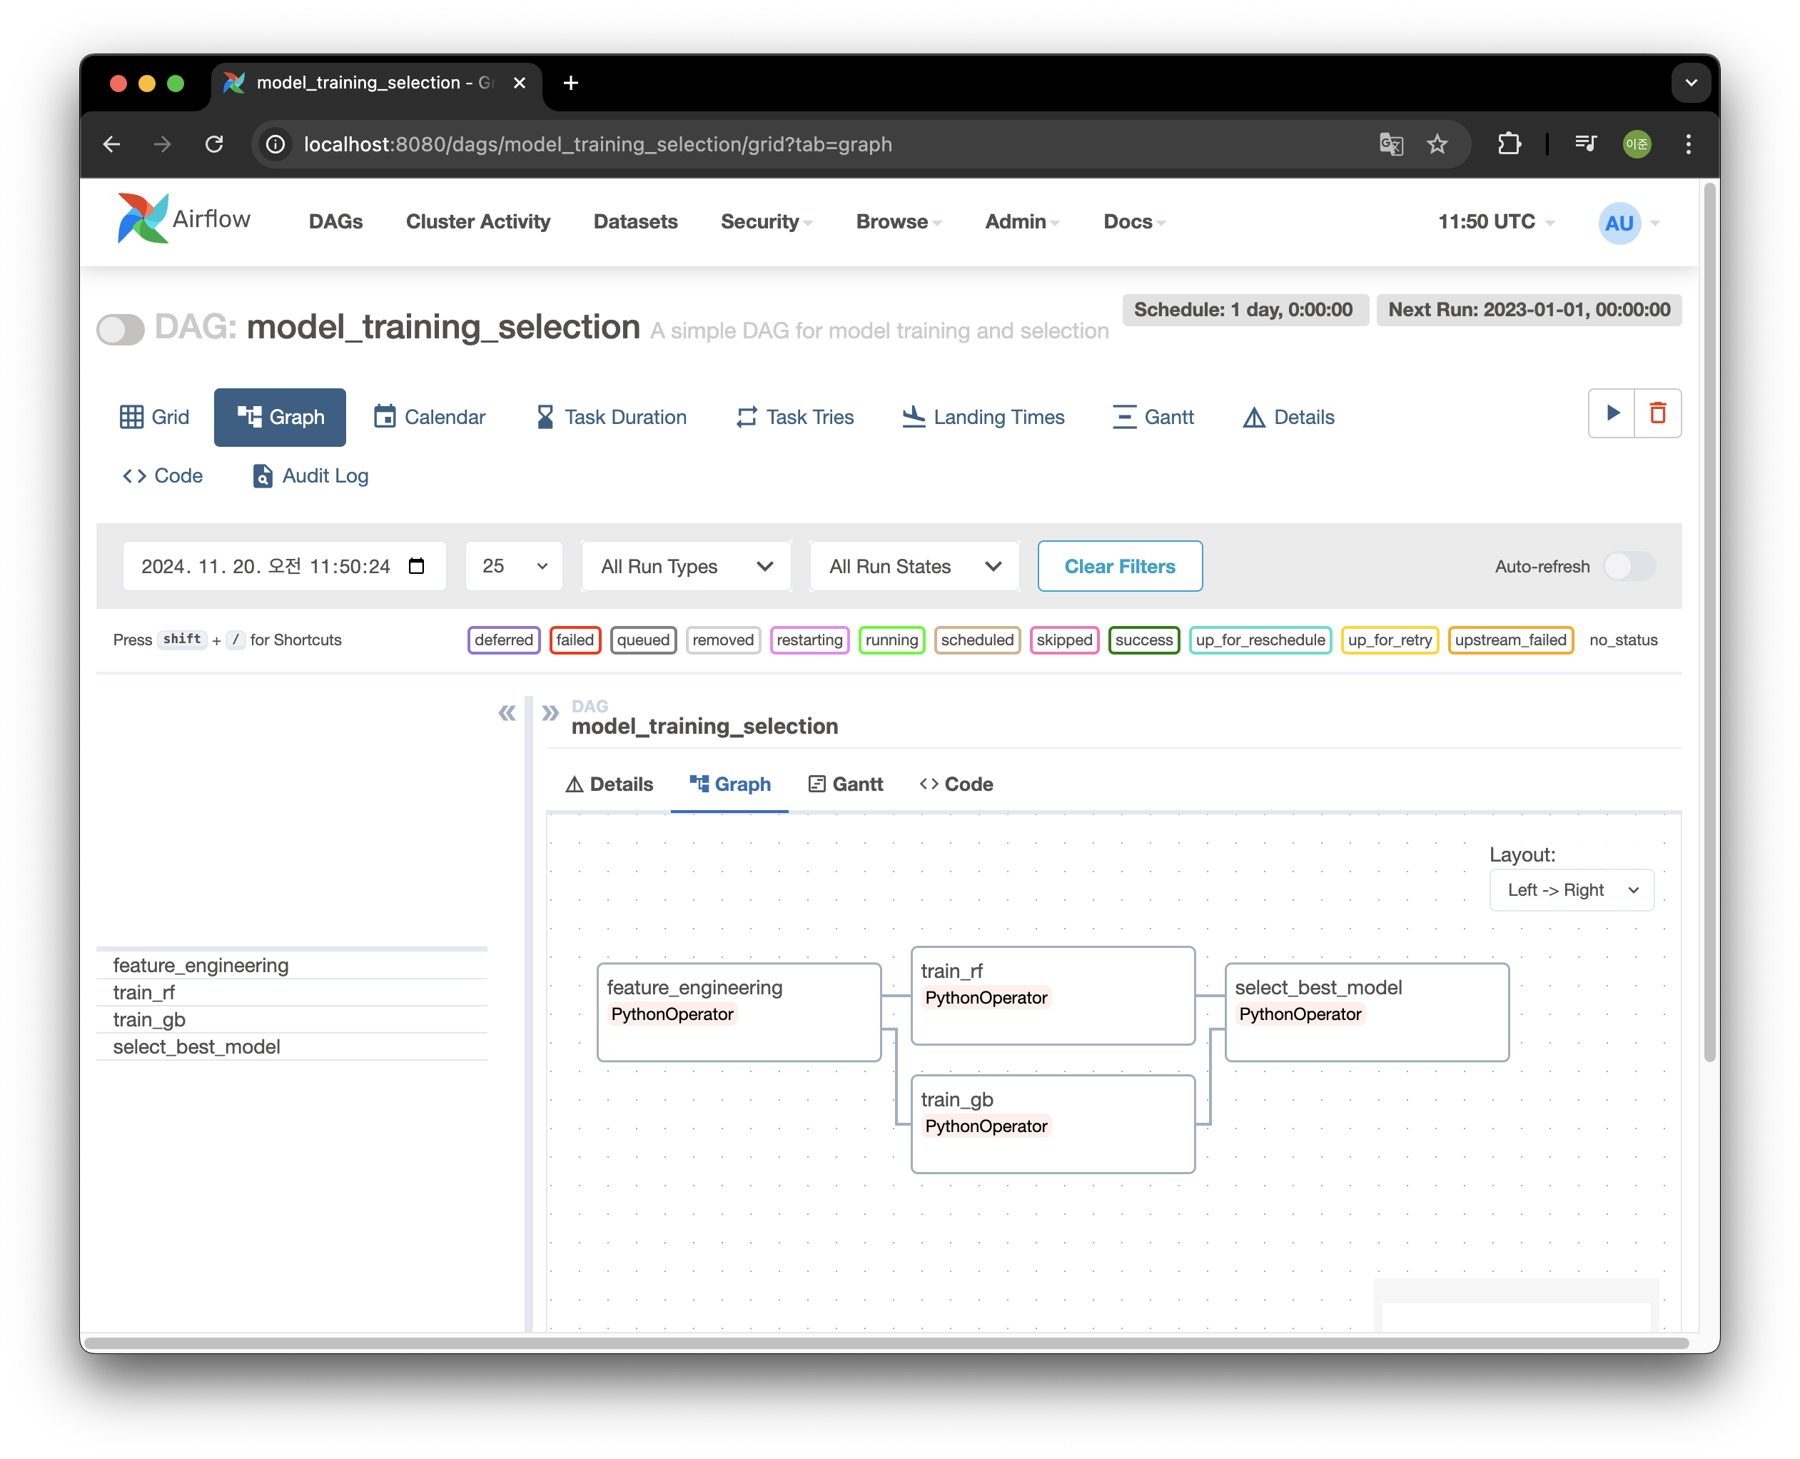Click the Airflow pinwheel logo
Image resolution: width=1800 pixels, height=1459 pixels.
point(143,218)
